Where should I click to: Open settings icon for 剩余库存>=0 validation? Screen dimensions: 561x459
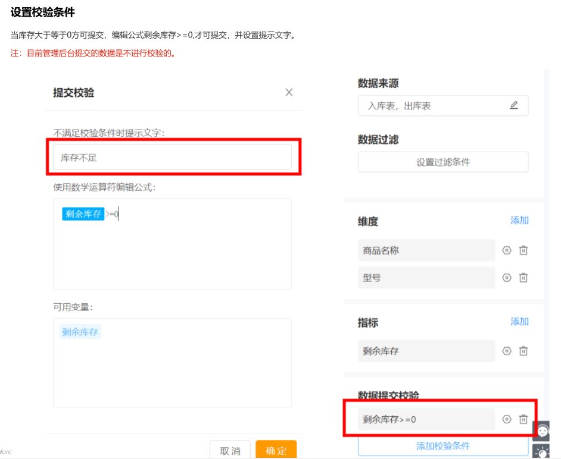pos(507,419)
